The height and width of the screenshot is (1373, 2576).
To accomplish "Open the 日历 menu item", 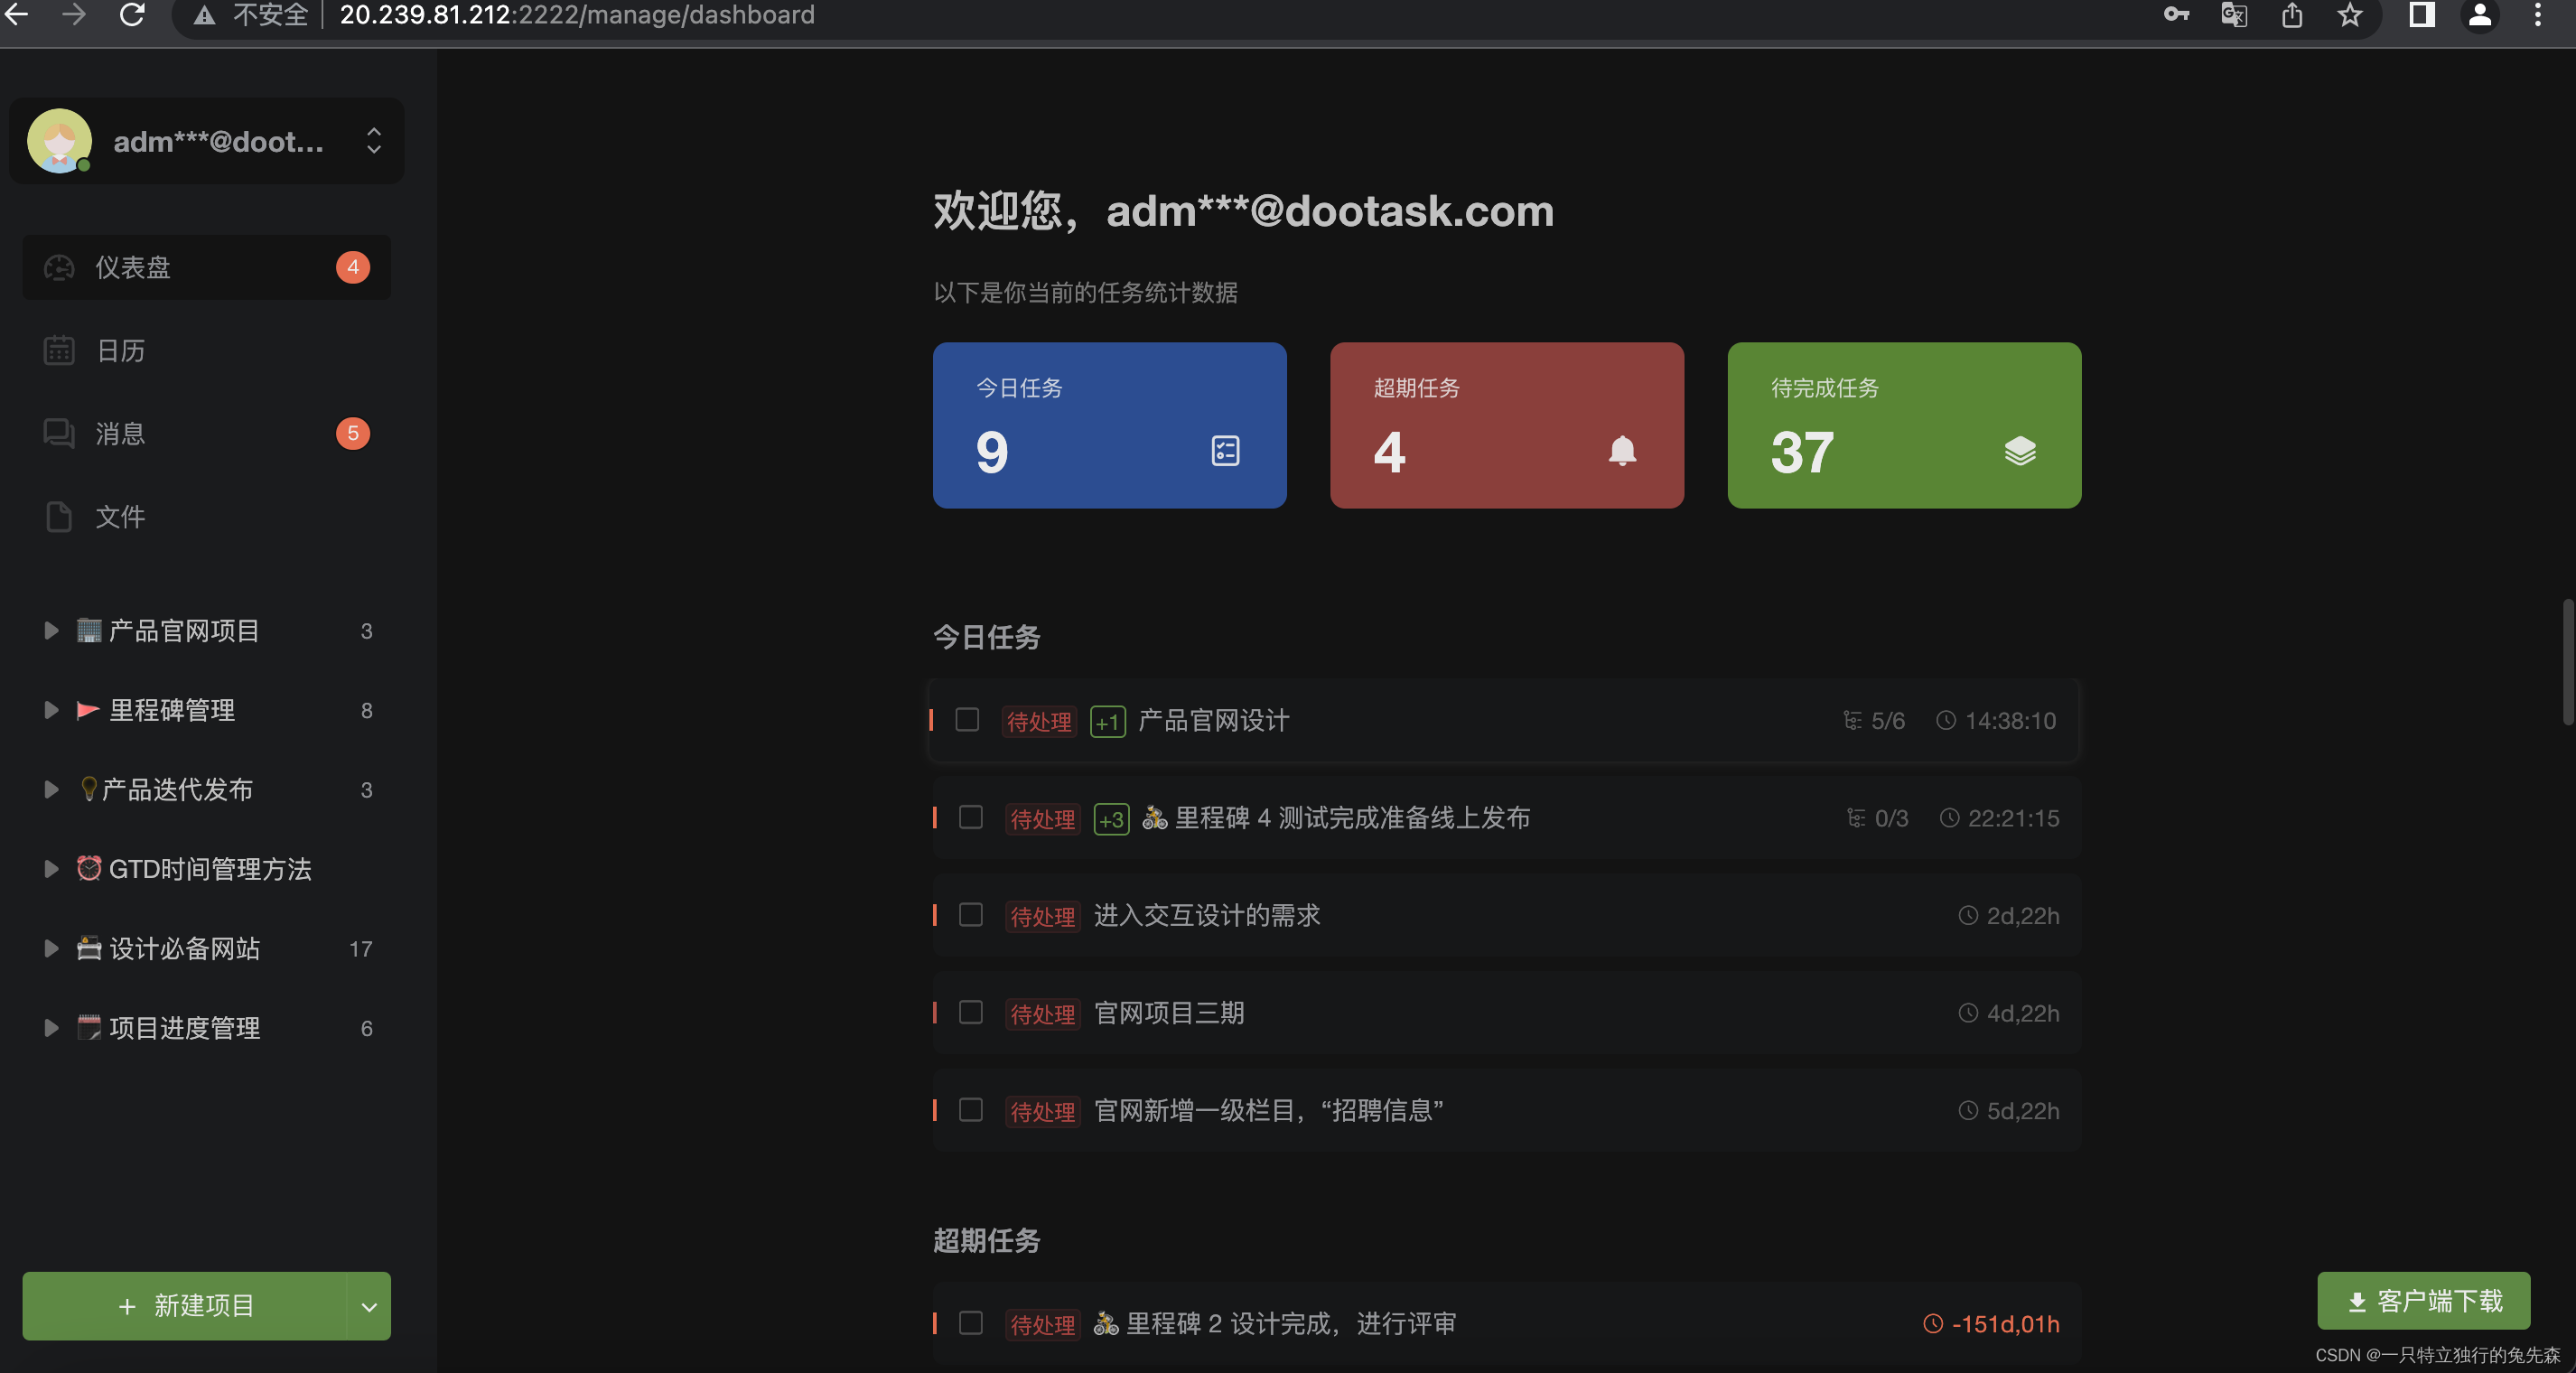I will [120, 351].
